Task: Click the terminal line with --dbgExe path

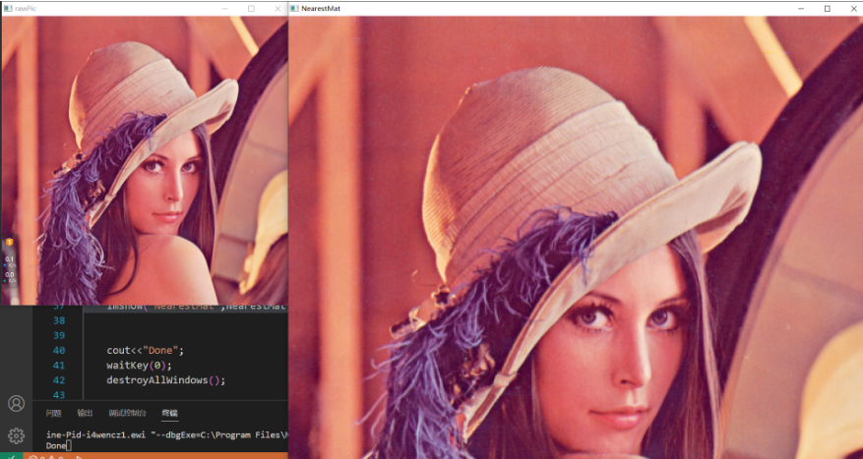Action: [166, 434]
